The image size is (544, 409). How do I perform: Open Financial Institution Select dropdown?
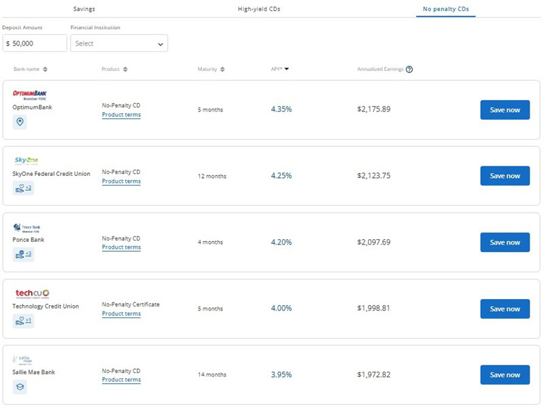point(119,43)
